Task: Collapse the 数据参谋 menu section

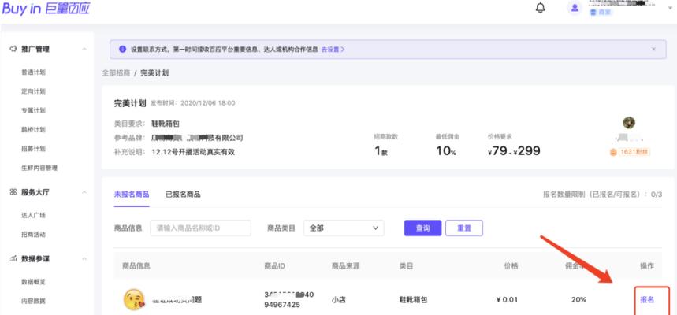Action: pyautogui.click(x=84, y=259)
